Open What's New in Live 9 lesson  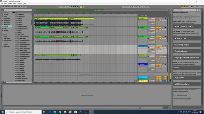tap(187, 27)
